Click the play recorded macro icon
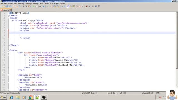The image size is (178, 100). (x=93, y=6)
